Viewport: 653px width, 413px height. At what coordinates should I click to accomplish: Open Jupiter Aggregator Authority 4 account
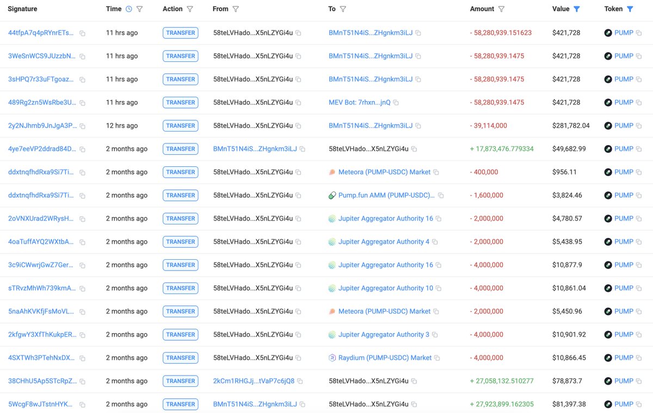point(384,242)
